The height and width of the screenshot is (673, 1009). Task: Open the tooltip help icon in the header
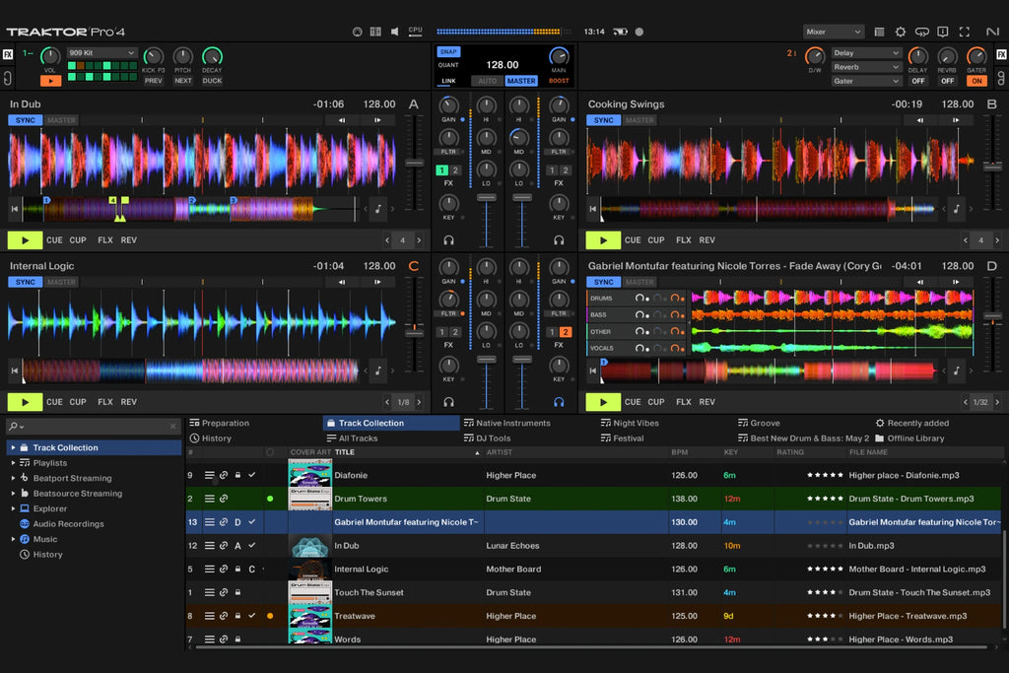coord(943,32)
